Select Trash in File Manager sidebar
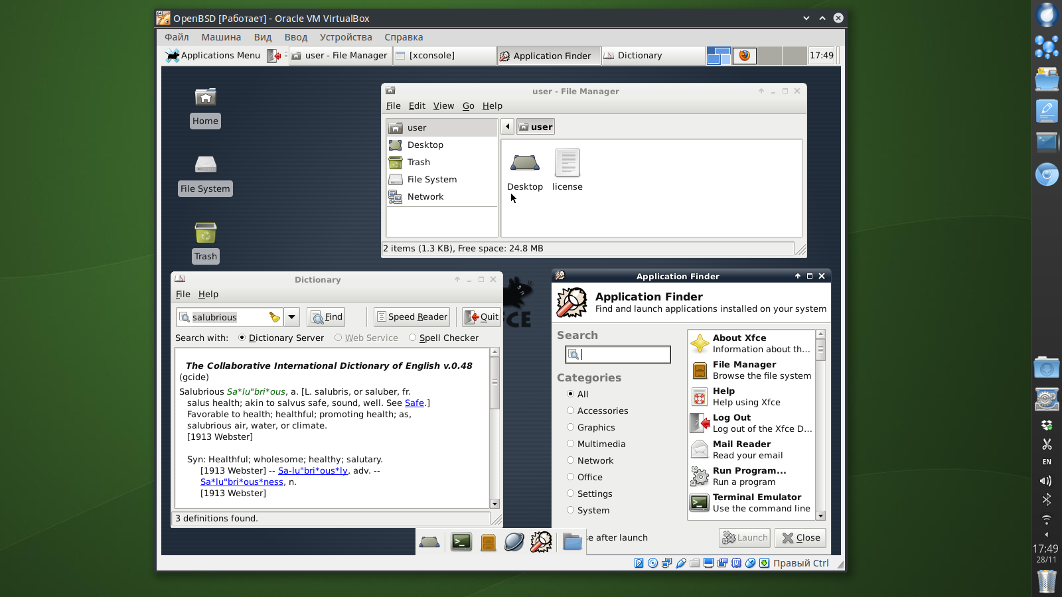Image resolution: width=1062 pixels, height=597 pixels. point(441,163)
